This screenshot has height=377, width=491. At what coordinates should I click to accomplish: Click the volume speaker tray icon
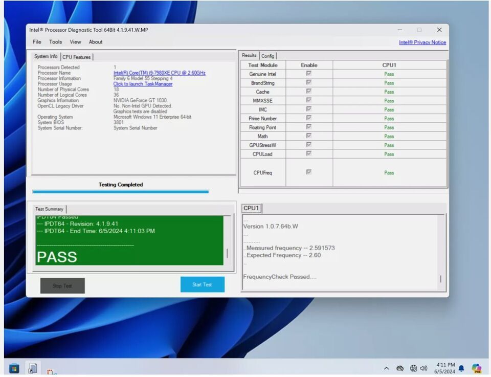click(423, 368)
